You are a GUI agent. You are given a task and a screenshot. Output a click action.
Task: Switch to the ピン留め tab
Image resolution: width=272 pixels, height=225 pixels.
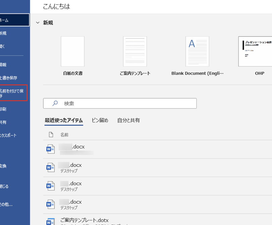100,120
